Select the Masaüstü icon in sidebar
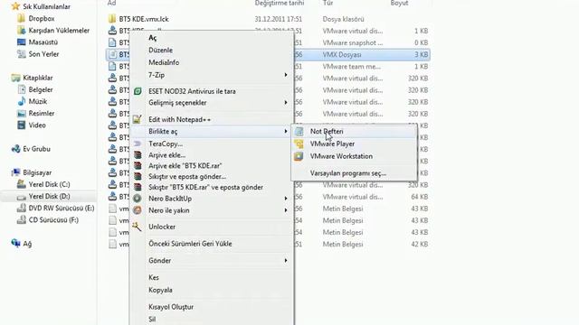This screenshot has height=325, width=579. coord(22,42)
